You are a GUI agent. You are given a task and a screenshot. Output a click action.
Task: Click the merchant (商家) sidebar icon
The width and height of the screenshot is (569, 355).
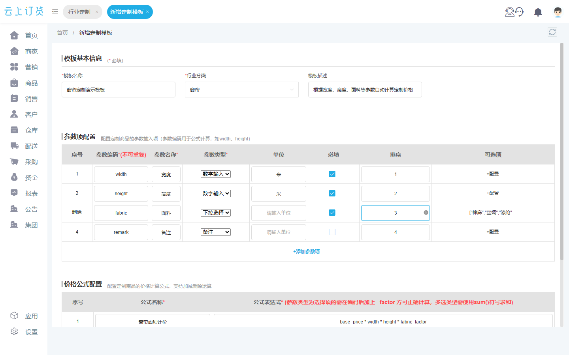[14, 51]
